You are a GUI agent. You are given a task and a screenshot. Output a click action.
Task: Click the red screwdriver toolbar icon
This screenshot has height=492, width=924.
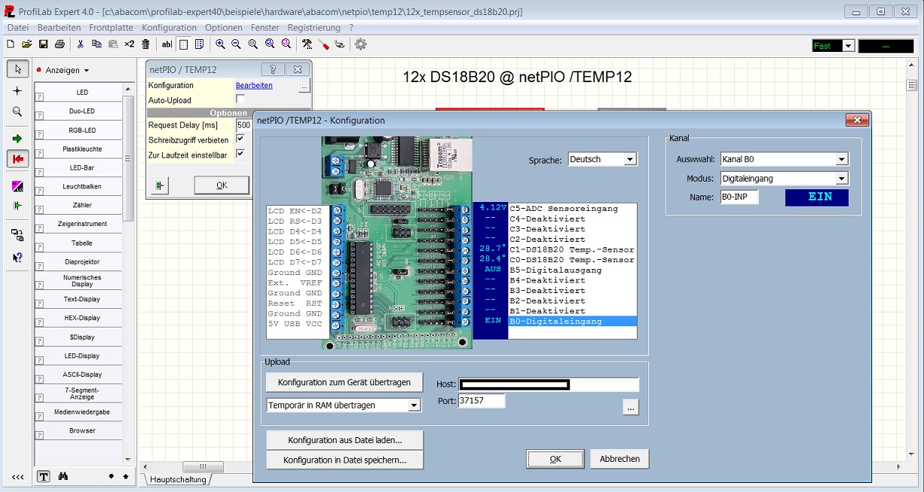click(324, 44)
